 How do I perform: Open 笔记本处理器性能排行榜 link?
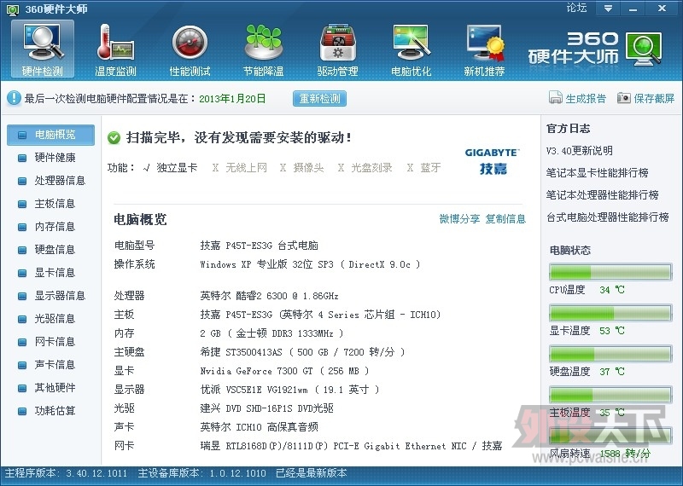603,195
